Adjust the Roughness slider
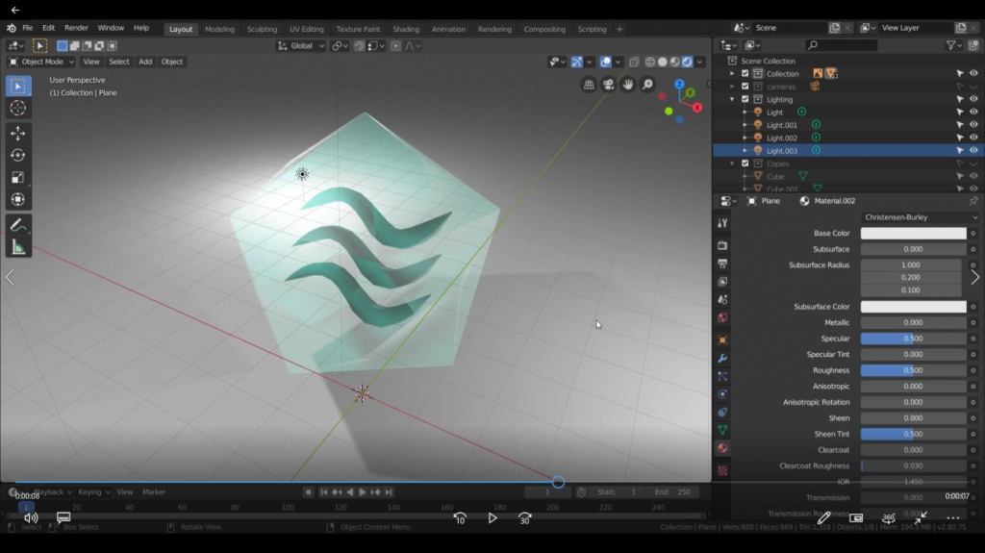Image resolution: width=985 pixels, height=553 pixels. tap(914, 371)
